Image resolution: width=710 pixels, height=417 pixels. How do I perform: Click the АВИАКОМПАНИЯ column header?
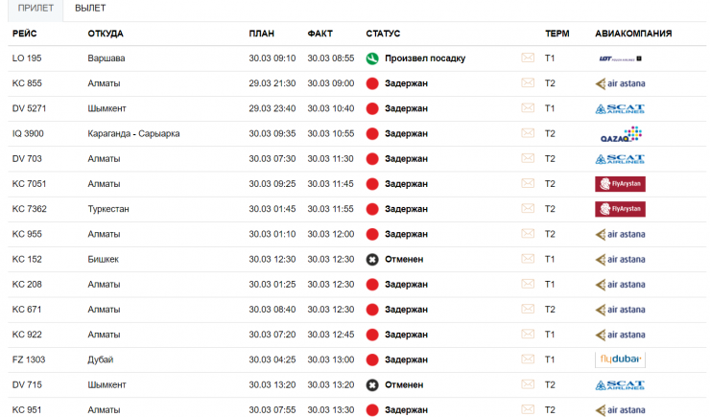pos(633,34)
